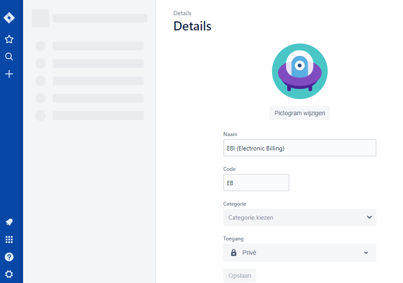Open settings with the gear icon
Viewport: 403px width, 283px height.
9,274
